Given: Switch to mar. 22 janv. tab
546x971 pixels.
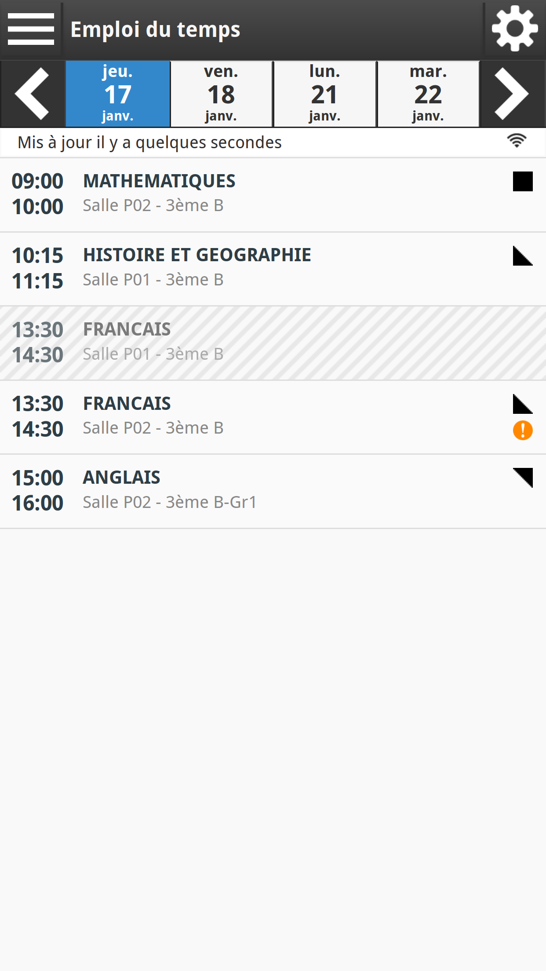Looking at the screenshot, I should [428, 94].
